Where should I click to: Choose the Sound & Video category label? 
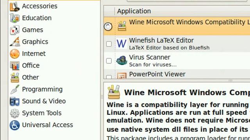44,101
